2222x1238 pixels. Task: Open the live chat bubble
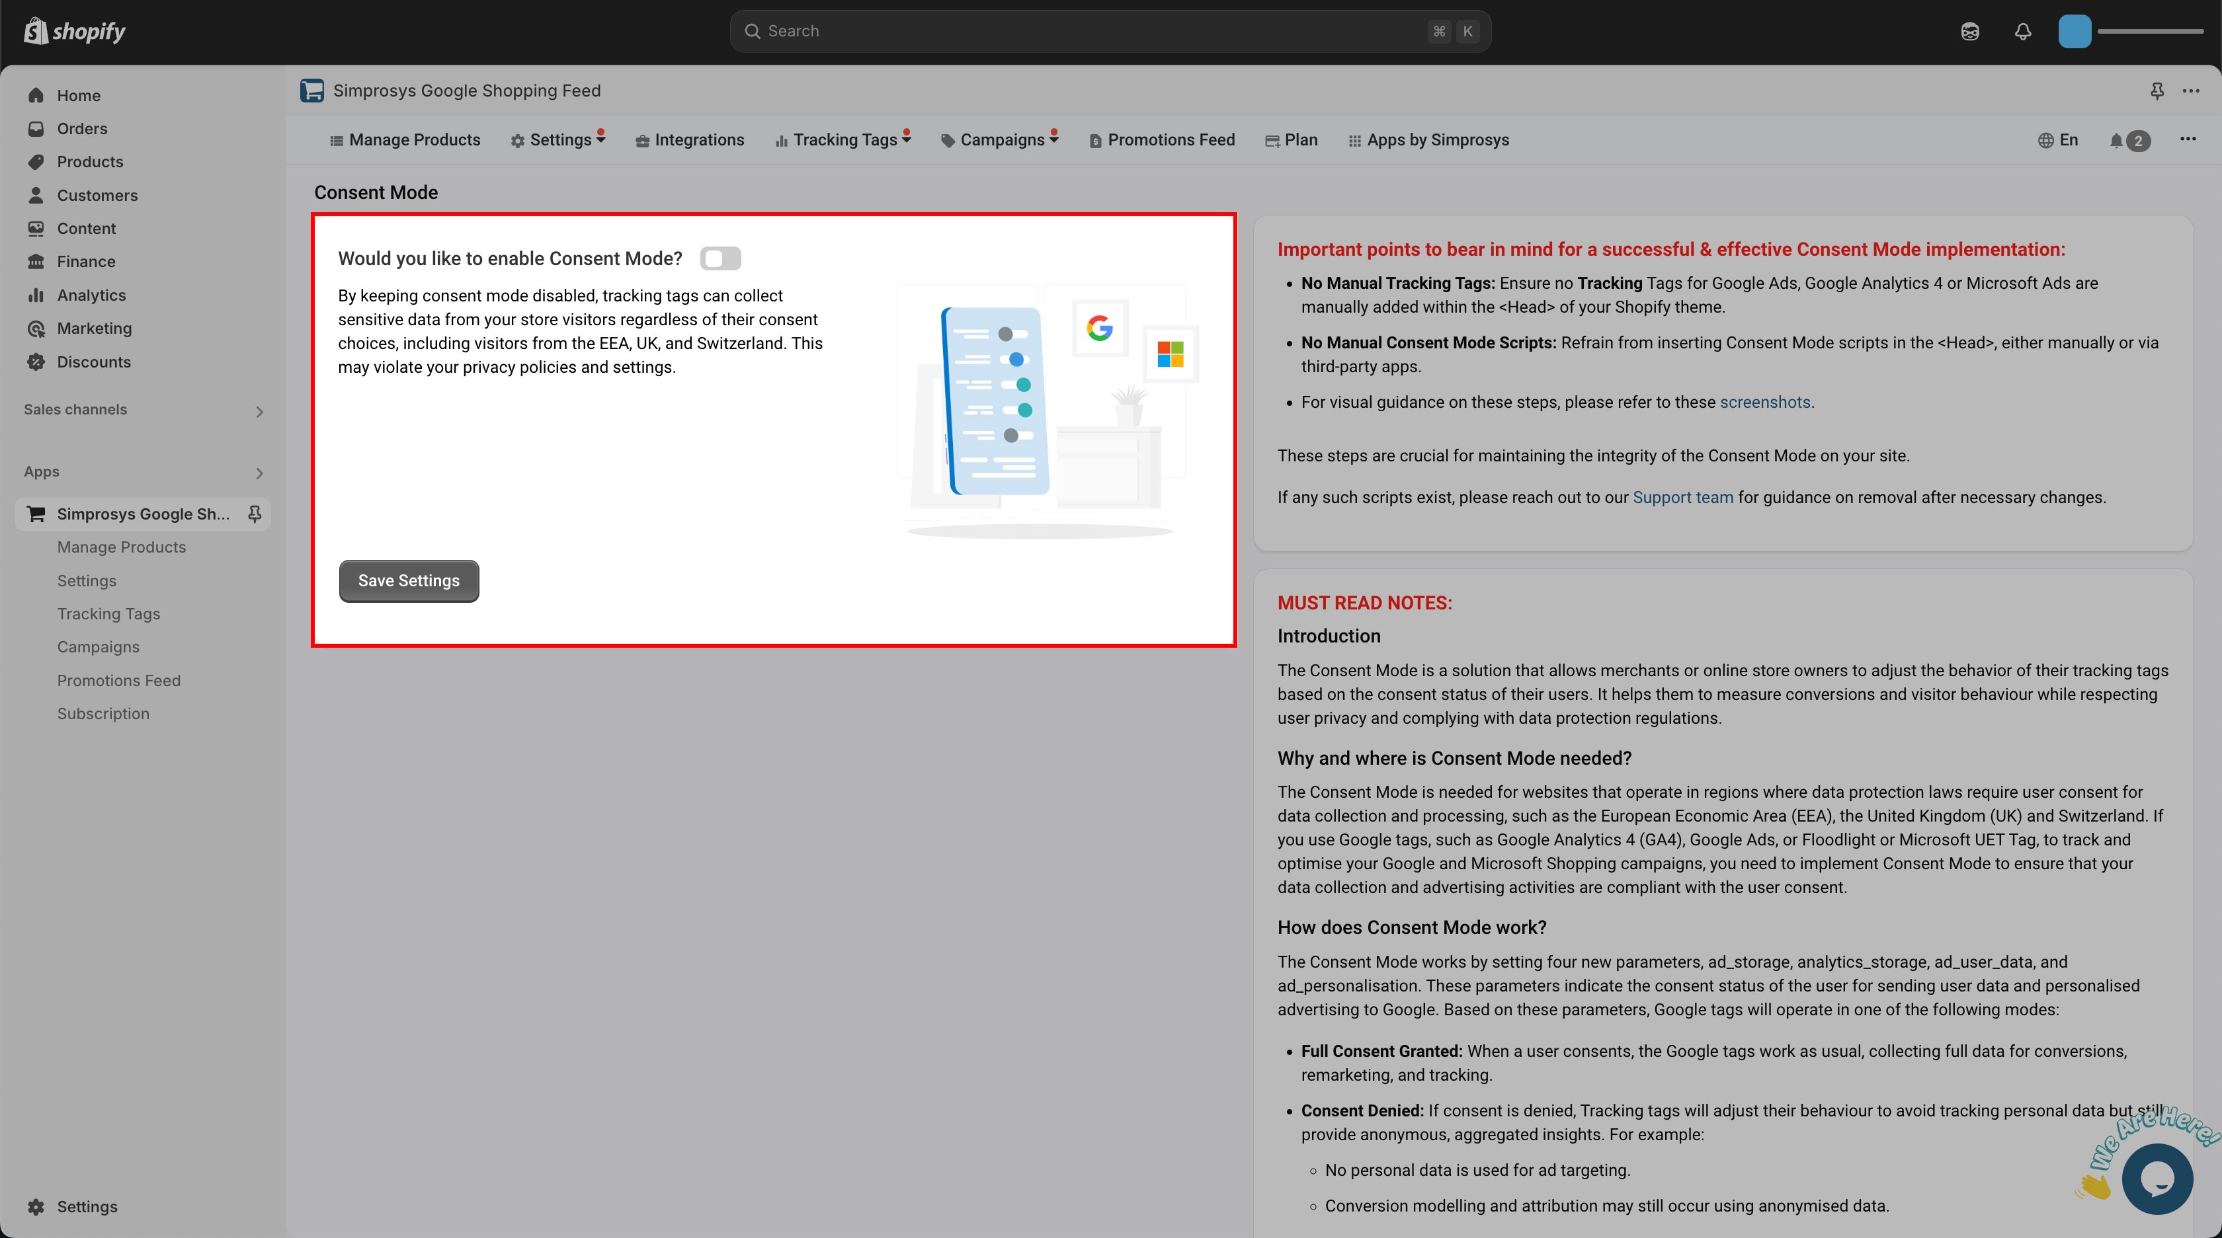pos(2157,1179)
